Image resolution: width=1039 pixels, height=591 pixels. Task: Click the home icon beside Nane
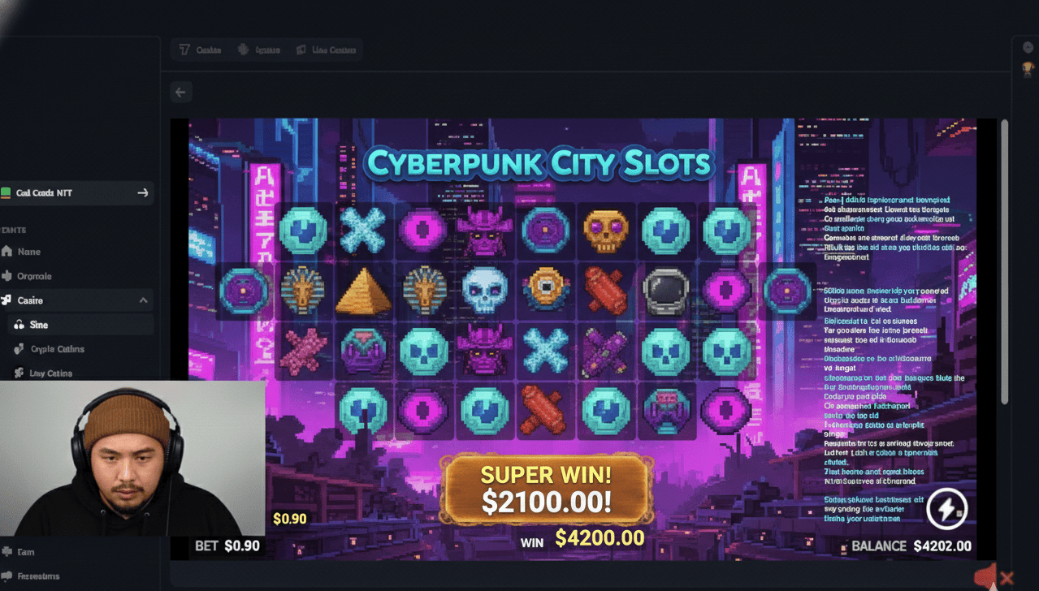pyautogui.click(x=7, y=252)
